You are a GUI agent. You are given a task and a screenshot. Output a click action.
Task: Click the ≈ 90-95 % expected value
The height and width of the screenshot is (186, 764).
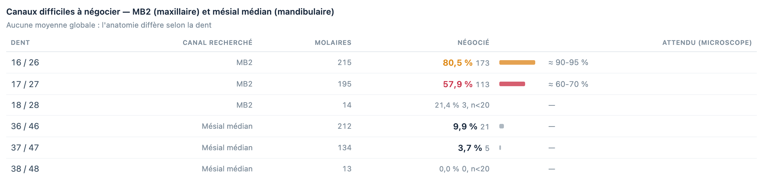[568, 62]
